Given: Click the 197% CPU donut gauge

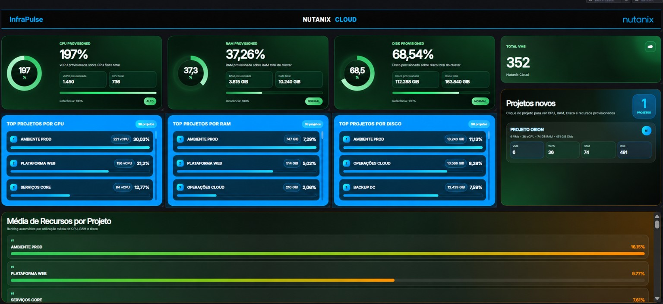Looking at the screenshot, I should point(24,73).
